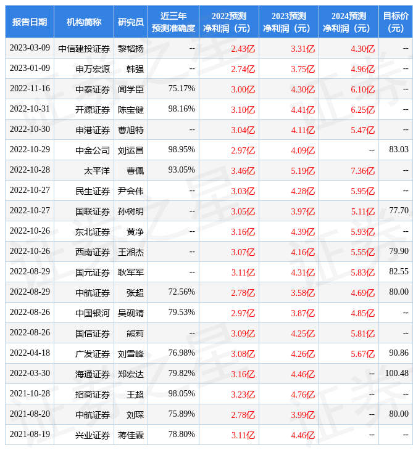
Task: Click 2024 forecast 7.36亿
Action: point(363,171)
